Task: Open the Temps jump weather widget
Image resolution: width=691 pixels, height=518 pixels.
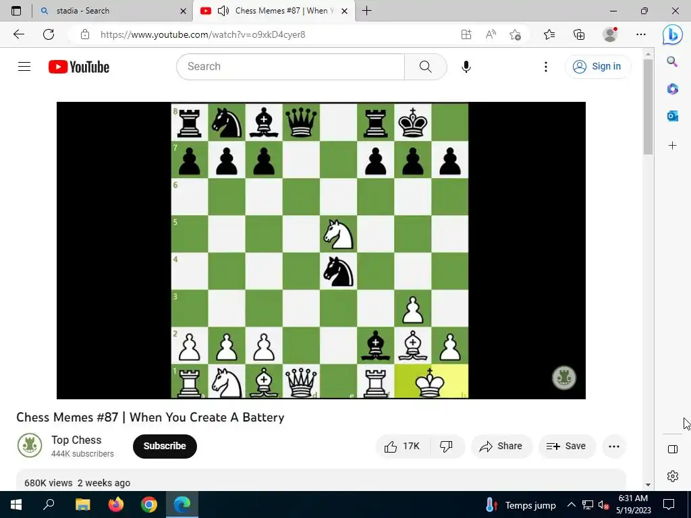Action: click(x=521, y=505)
